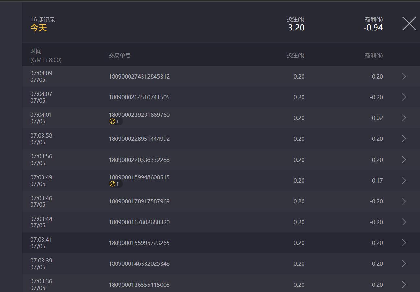Click arrow on the 07:03:56 row

[x=404, y=160]
